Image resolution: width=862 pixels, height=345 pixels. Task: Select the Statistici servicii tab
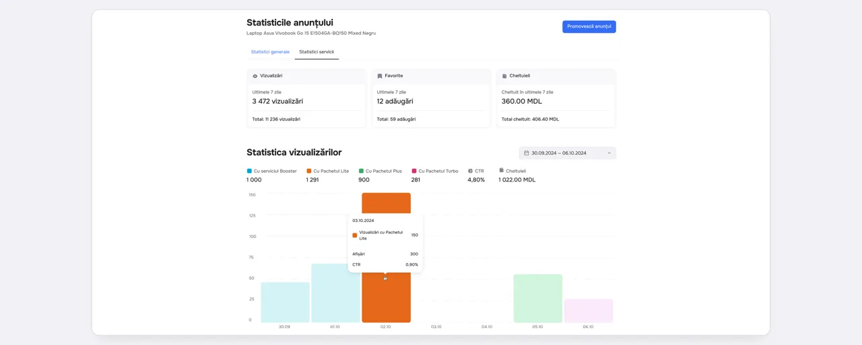pos(317,52)
